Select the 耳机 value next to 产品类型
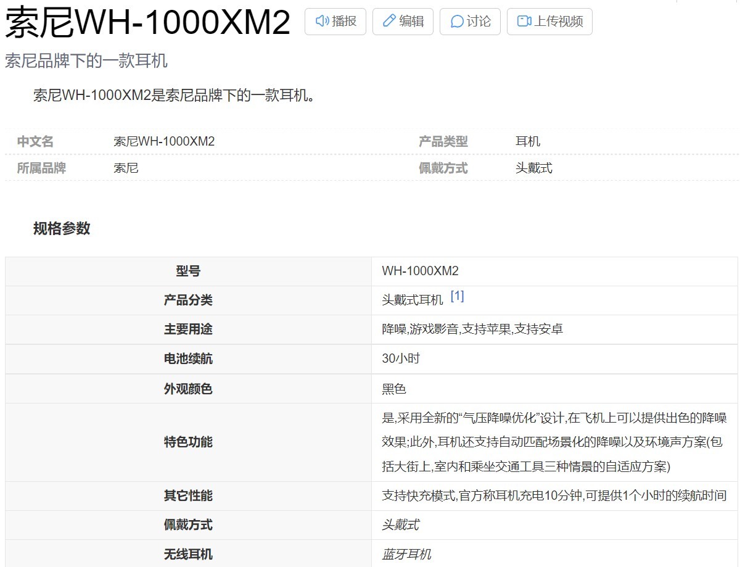This screenshot has height=567, width=740. 528,142
